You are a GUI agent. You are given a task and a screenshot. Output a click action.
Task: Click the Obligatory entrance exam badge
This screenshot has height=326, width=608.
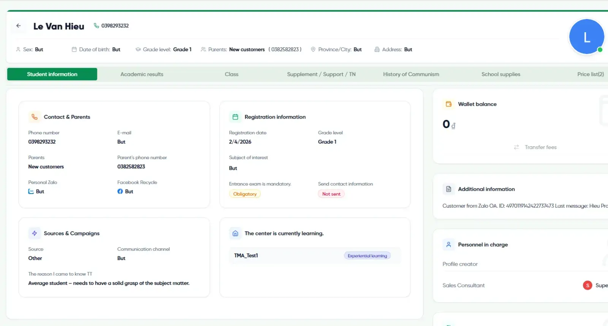[x=245, y=194]
